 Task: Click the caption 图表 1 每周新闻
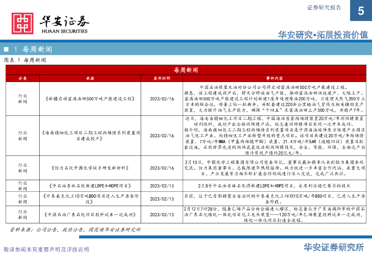tap(25, 60)
